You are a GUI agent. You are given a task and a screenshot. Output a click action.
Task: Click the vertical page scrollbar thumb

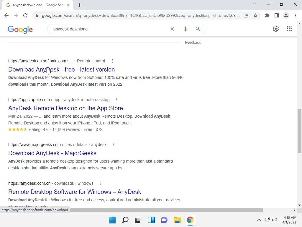pos(299,131)
